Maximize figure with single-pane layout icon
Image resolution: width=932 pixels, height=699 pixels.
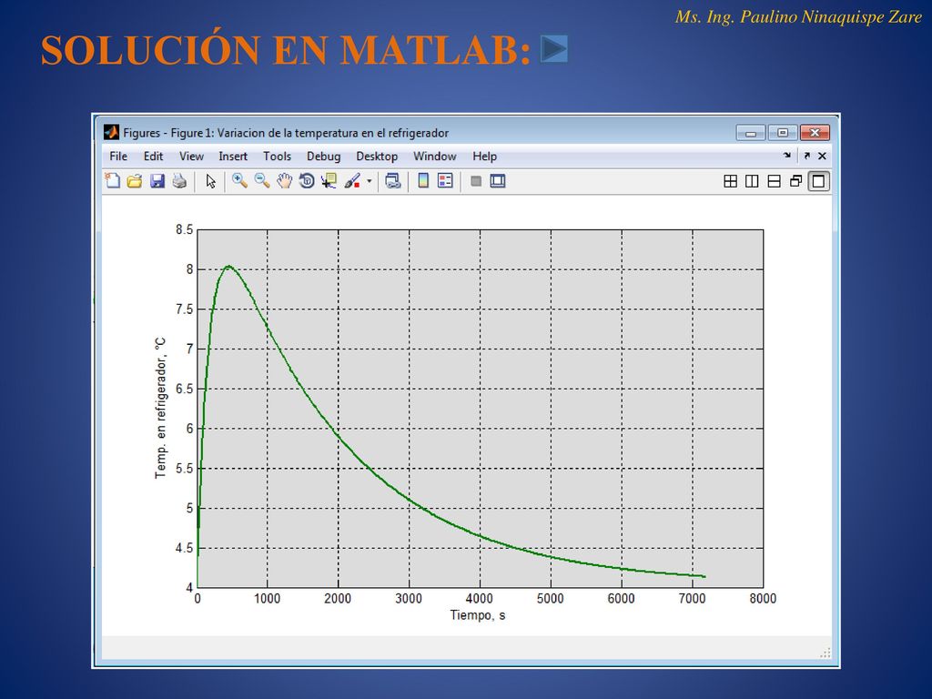818,181
